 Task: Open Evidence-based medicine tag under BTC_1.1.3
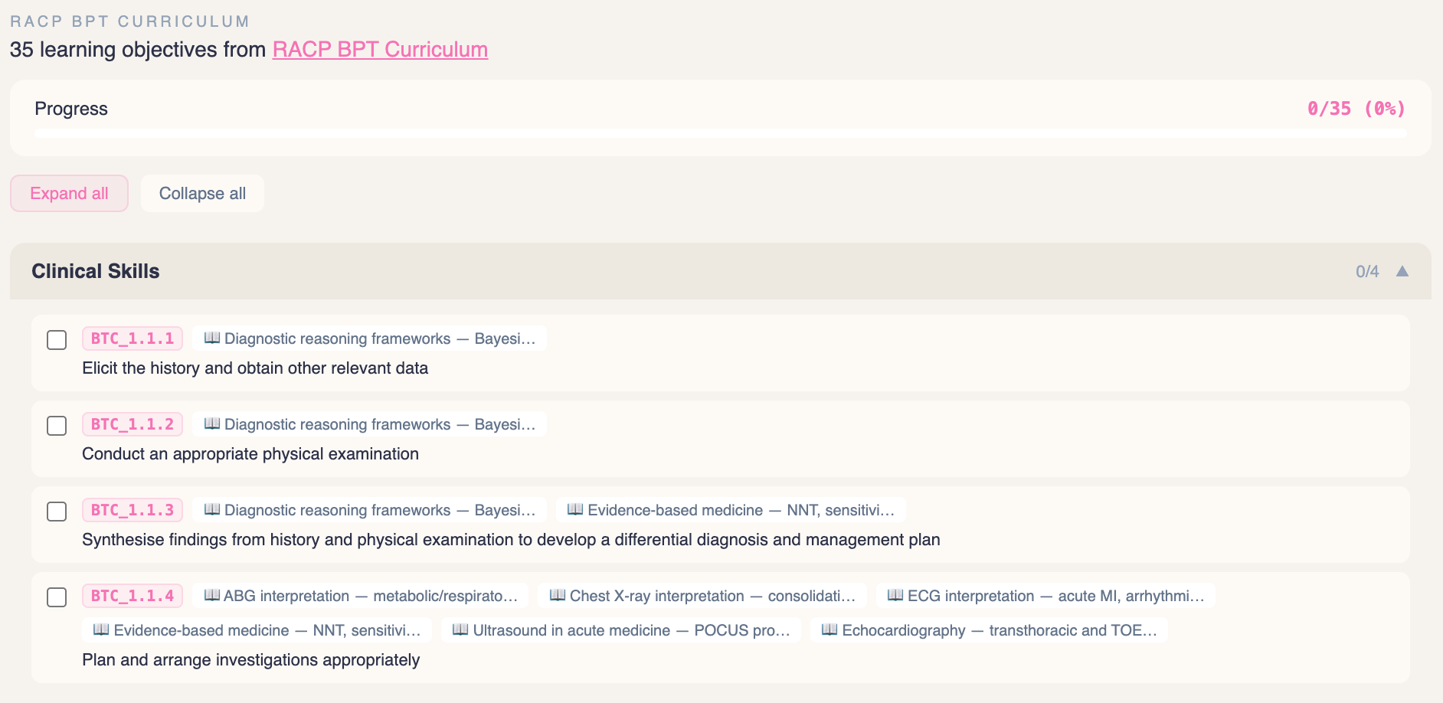tap(731, 510)
